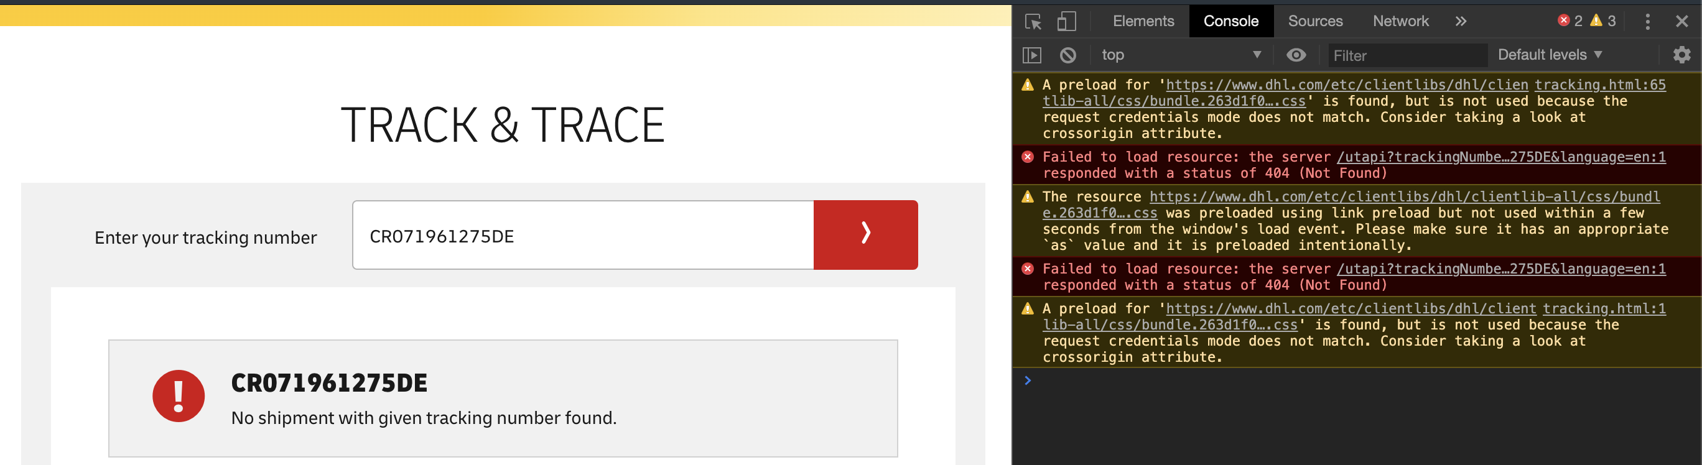Show the console sidebar panel

(x=1031, y=55)
